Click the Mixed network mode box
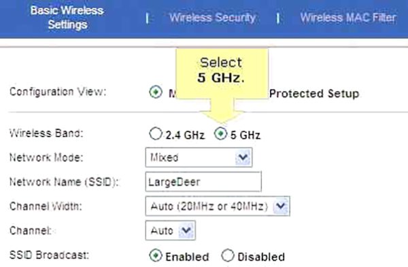Screen dimensions: 408x267 pyautogui.click(x=199, y=158)
